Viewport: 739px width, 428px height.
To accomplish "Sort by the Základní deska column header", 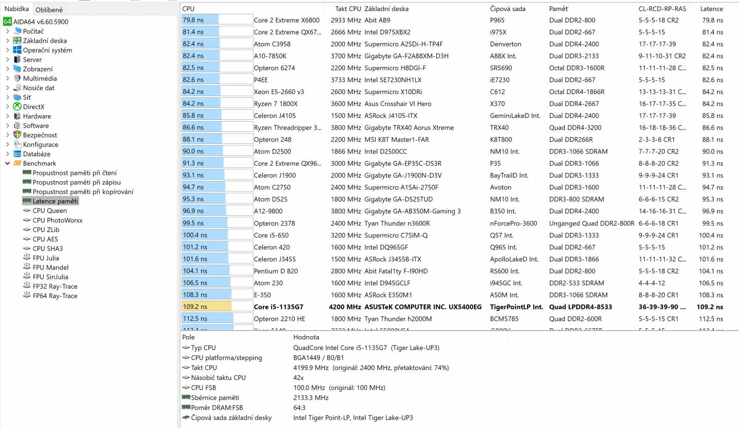I will (x=425, y=9).
